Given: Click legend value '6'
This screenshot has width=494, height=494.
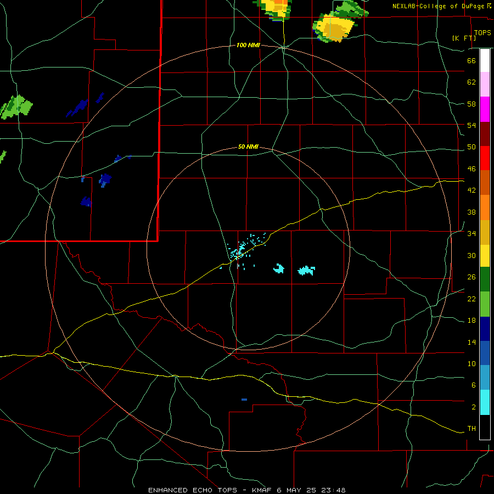Looking at the screenshot, I should pos(473,385).
